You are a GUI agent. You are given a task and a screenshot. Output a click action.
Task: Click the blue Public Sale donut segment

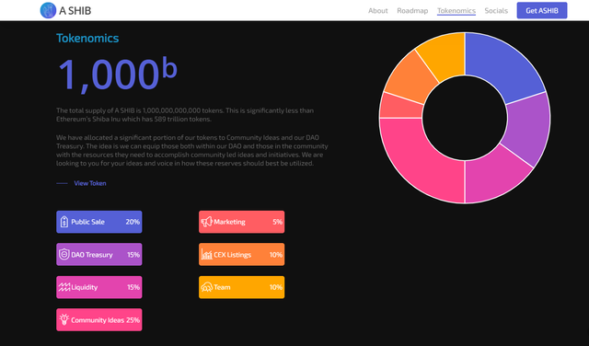[503, 65]
